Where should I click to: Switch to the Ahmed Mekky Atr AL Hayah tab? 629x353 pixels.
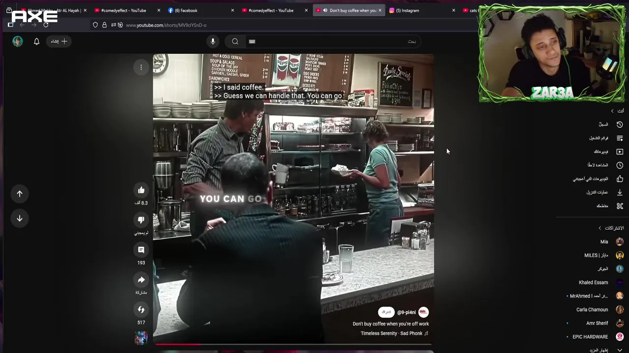pyautogui.click(x=54, y=10)
